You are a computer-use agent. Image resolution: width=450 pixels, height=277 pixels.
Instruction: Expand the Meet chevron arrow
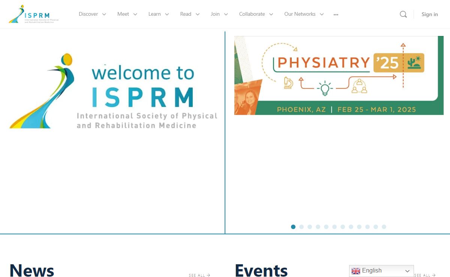tap(135, 14)
